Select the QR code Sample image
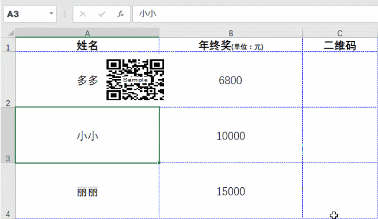The width and height of the screenshot is (378, 219). click(x=135, y=80)
